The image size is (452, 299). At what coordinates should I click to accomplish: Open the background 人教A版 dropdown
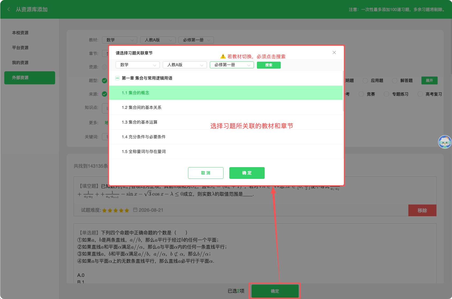[158, 40]
